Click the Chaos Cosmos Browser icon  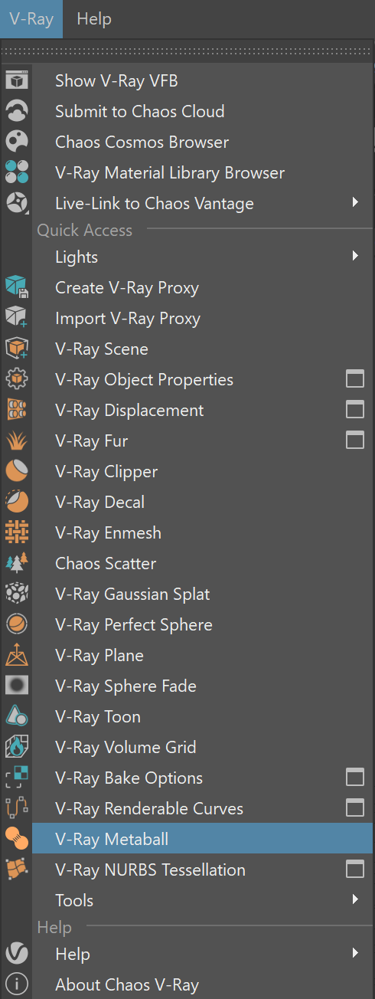(17, 142)
